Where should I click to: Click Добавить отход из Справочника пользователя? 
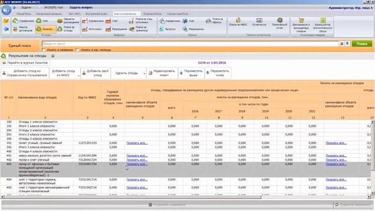pyautogui.click(x=25, y=73)
